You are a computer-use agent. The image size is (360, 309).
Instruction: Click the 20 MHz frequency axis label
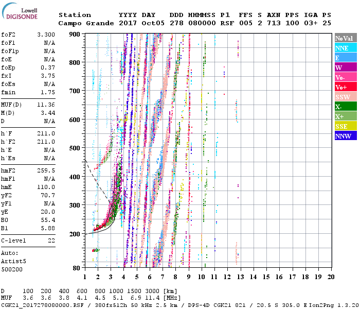[x=331, y=277]
